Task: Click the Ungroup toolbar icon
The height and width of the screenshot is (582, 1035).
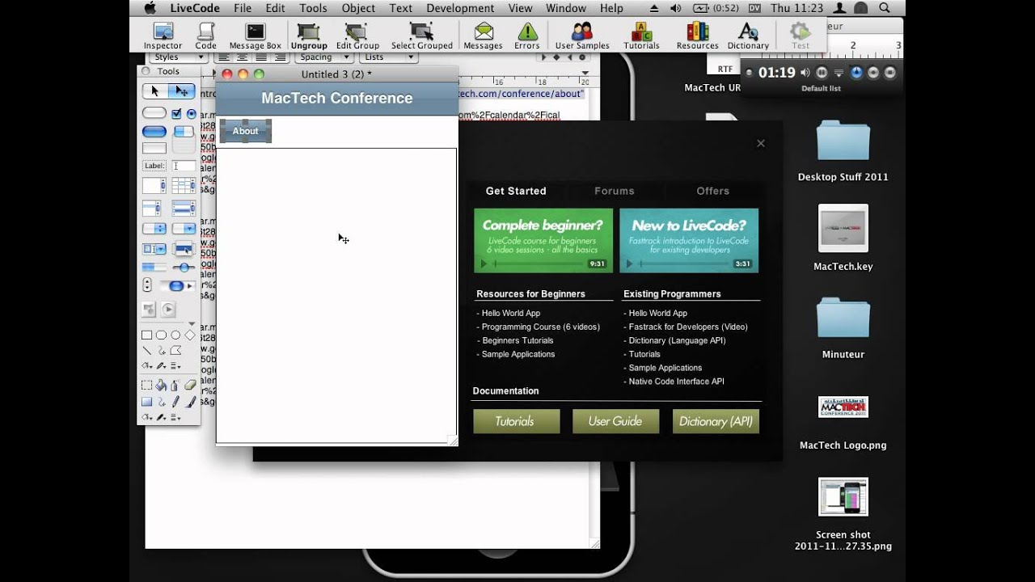Action: pos(308,36)
